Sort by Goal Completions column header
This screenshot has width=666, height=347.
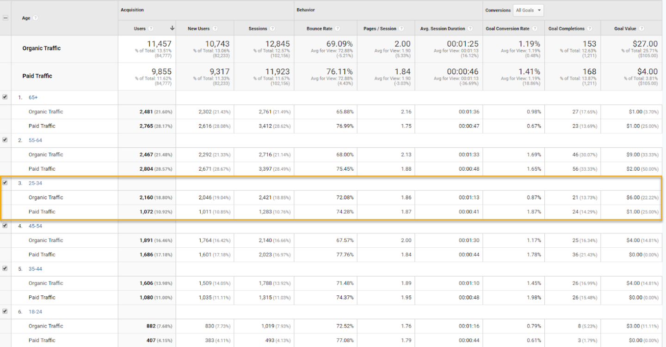[x=566, y=29]
